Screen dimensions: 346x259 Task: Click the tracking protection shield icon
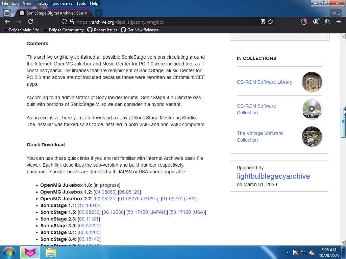(64, 22)
